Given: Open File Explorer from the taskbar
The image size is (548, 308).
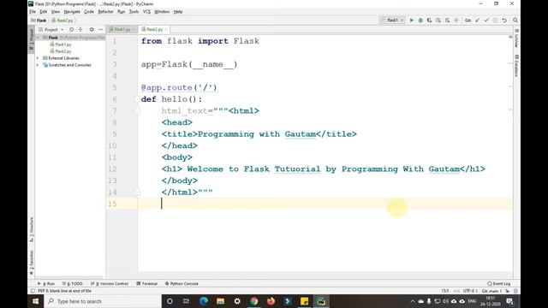Looking at the screenshot, I should point(220,301).
